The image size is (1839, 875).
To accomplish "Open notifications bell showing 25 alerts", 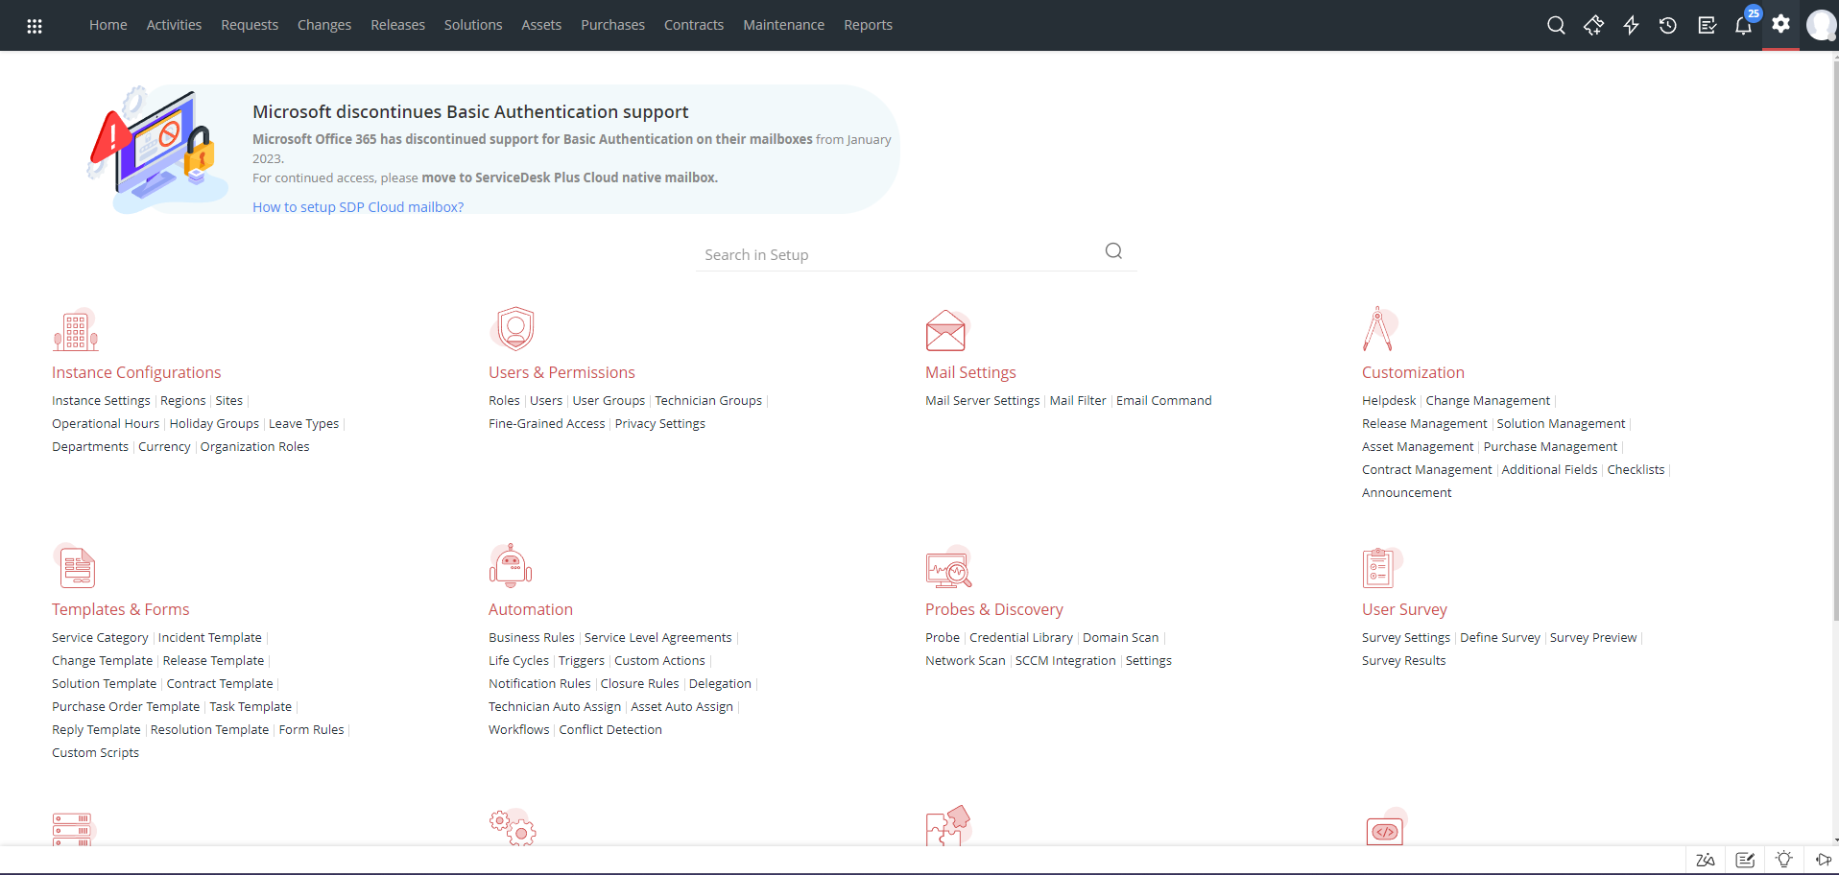I will pos(1743,25).
